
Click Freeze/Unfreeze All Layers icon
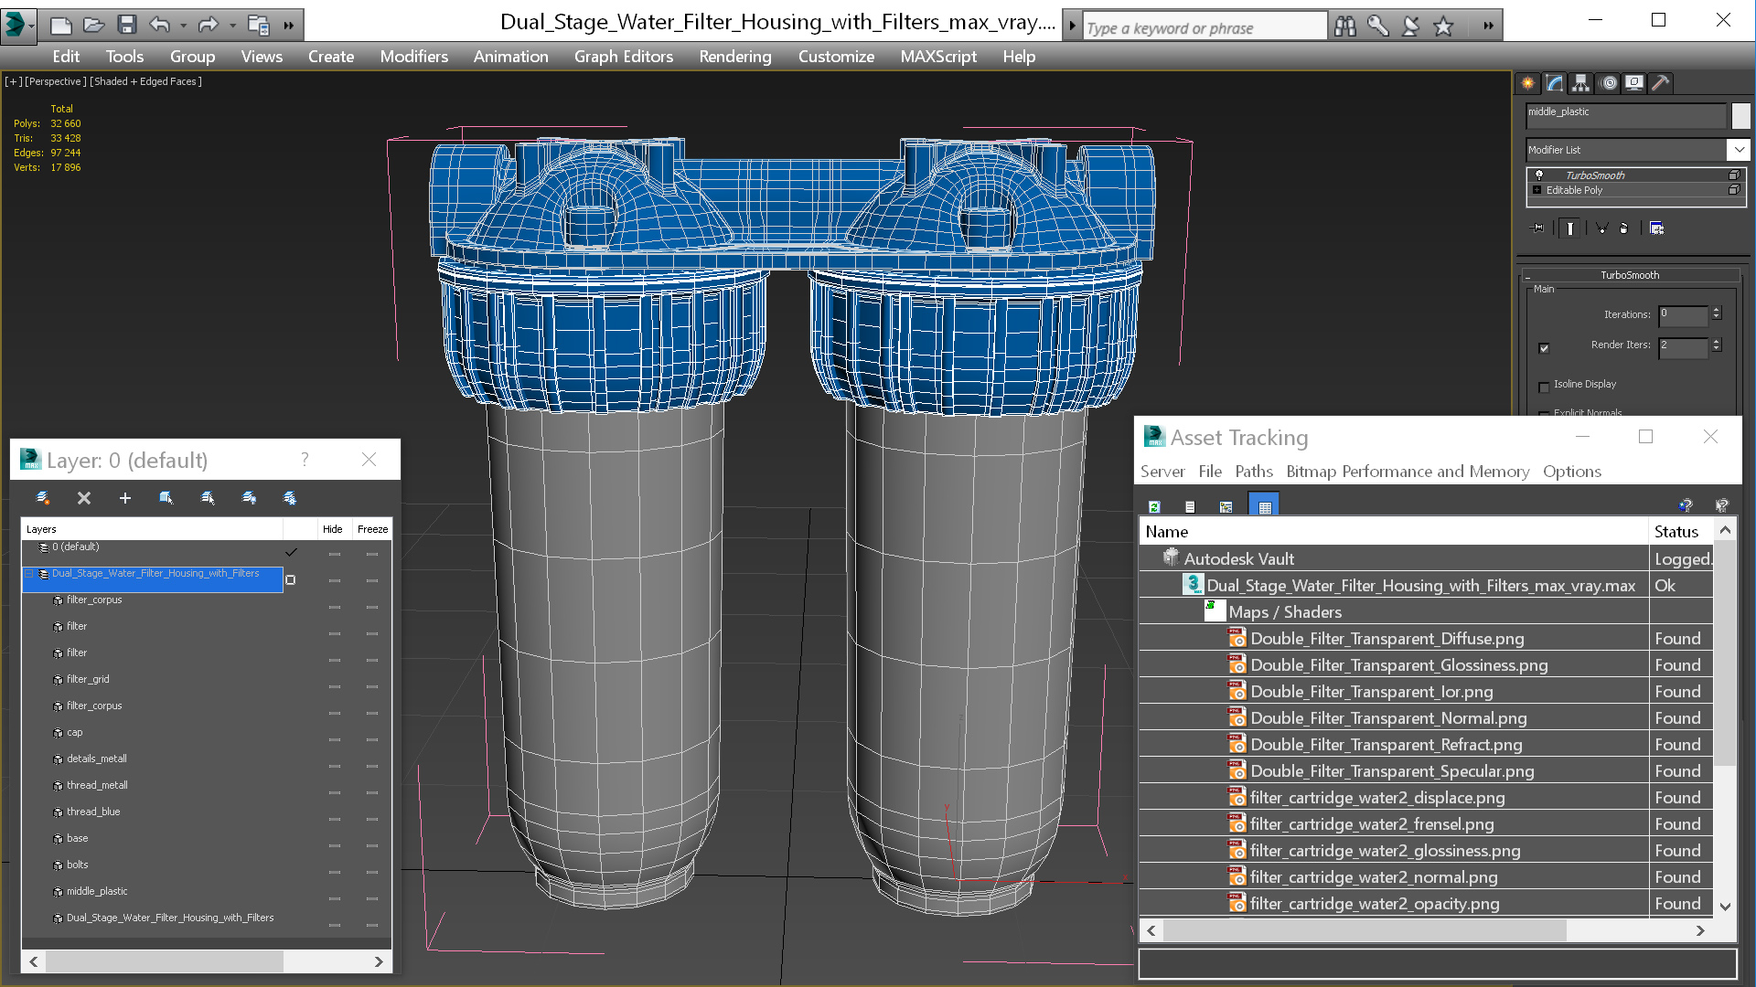[x=290, y=498]
